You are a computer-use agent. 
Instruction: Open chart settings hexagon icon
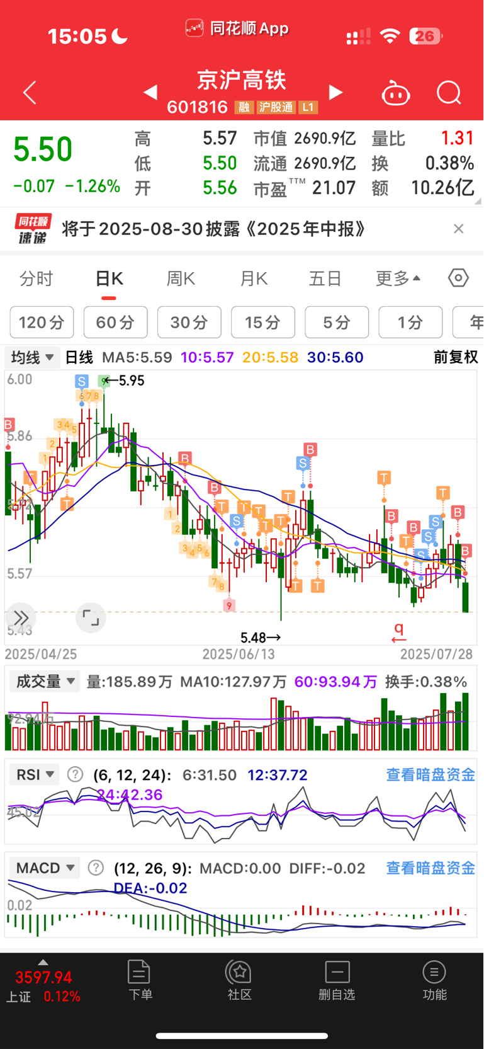pyautogui.click(x=458, y=278)
